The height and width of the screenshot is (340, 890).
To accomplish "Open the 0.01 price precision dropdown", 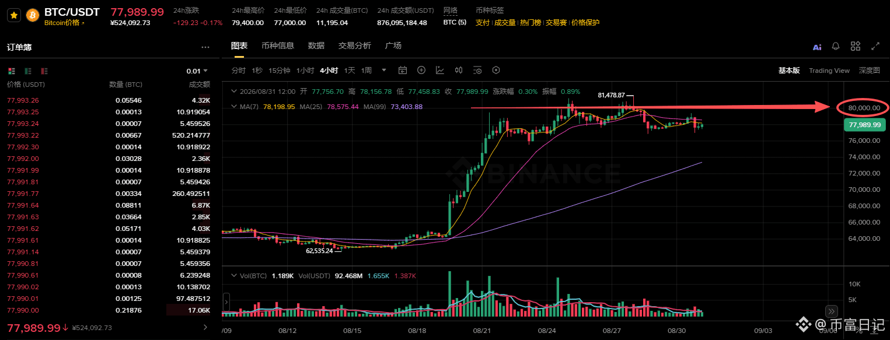I will coord(198,71).
